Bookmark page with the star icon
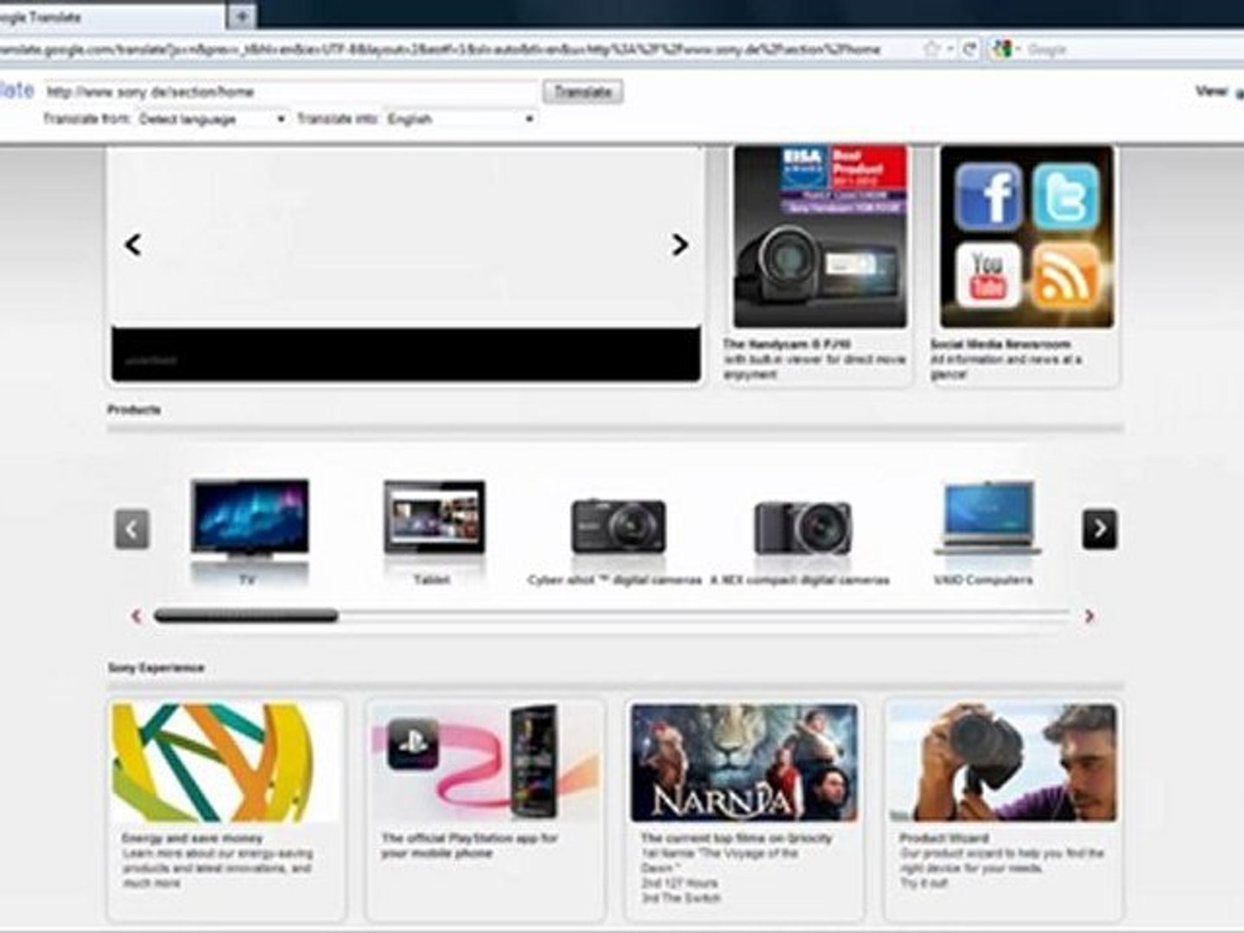This screenshot has width=1244, height=933. point(931,49)
